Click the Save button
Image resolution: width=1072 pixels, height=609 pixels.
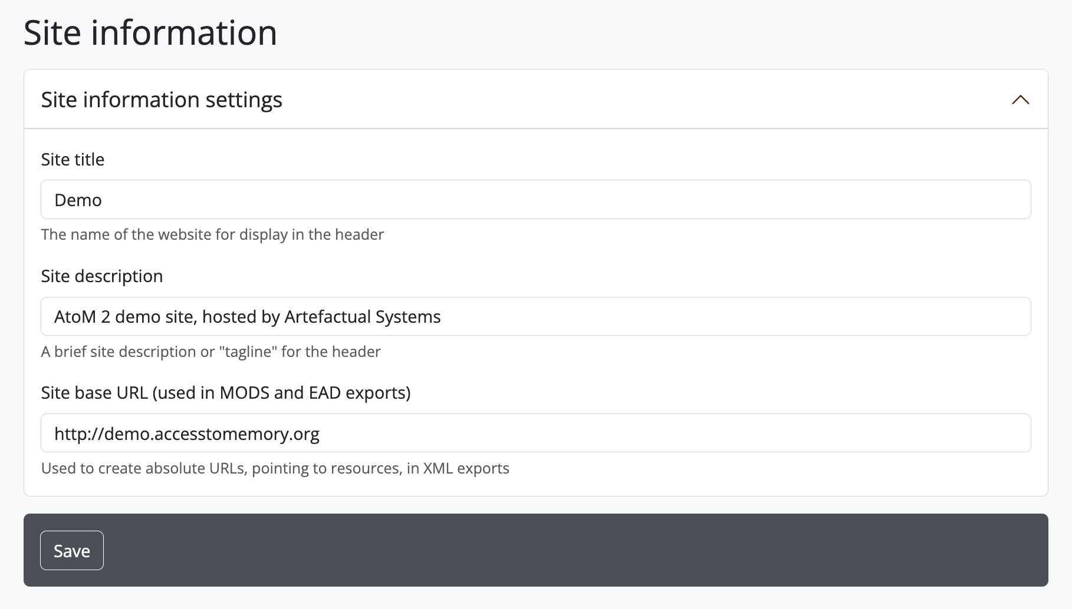72,550
